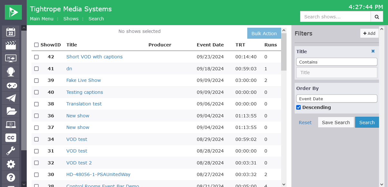The width and height of the screenshot is (388, 187).
Task: Click the paper plane icon
Action: (11, 98)
